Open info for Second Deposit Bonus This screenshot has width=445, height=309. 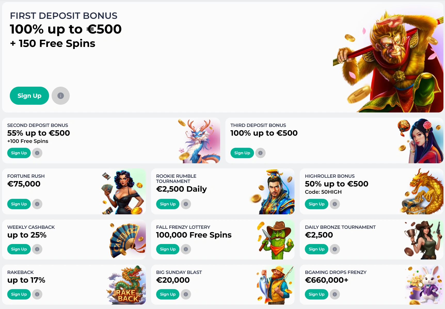tap(37, 153)
